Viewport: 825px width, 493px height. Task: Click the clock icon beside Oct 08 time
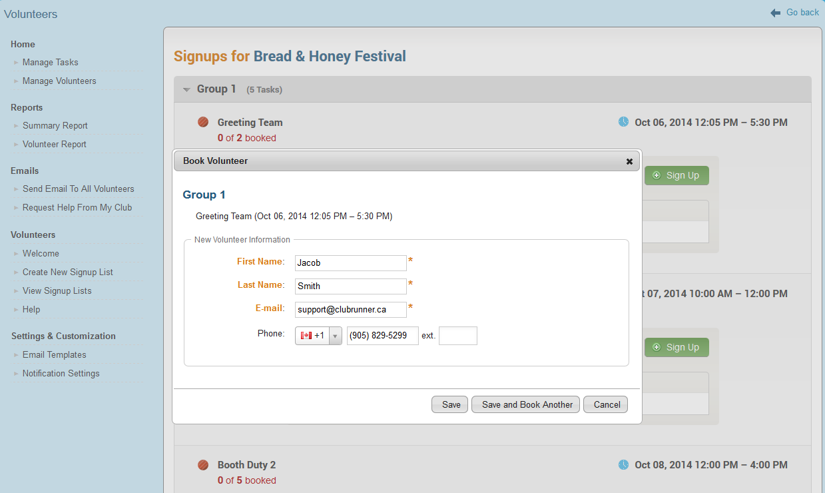[x=623, y=464]
